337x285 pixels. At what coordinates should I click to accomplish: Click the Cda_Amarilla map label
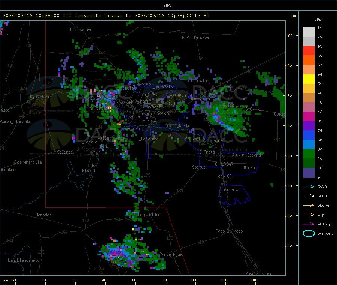[28, 162]
